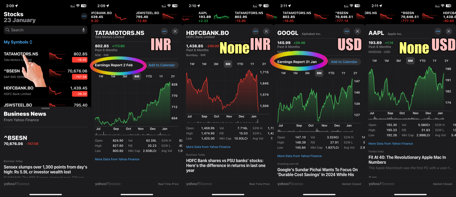456x197 pixels.
Task: Close the TATAMOTORS.NS detail panel
Action: point(175,31)
